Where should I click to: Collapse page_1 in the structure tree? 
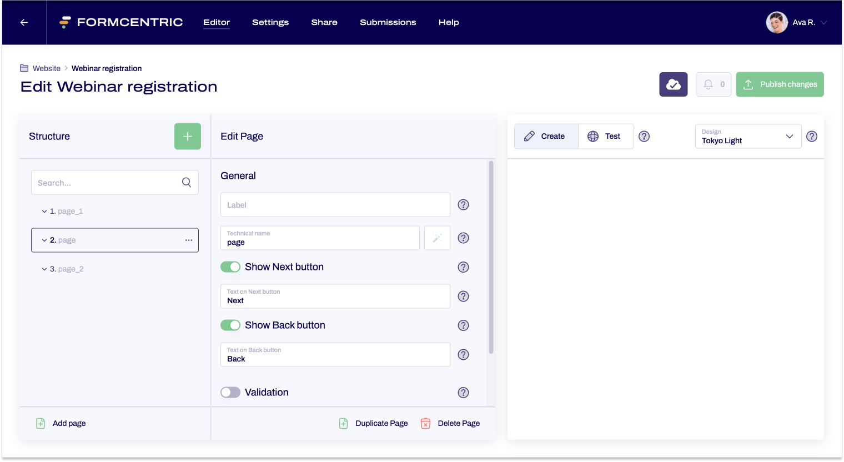44,212
